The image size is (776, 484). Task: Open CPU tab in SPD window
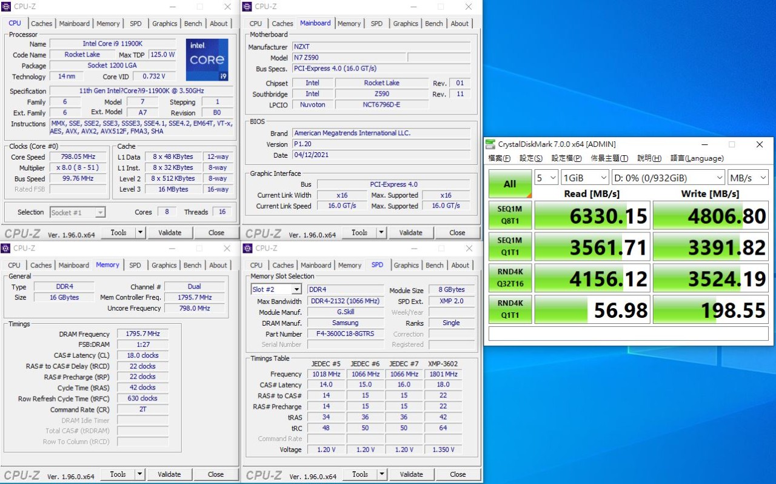(256, 265)
